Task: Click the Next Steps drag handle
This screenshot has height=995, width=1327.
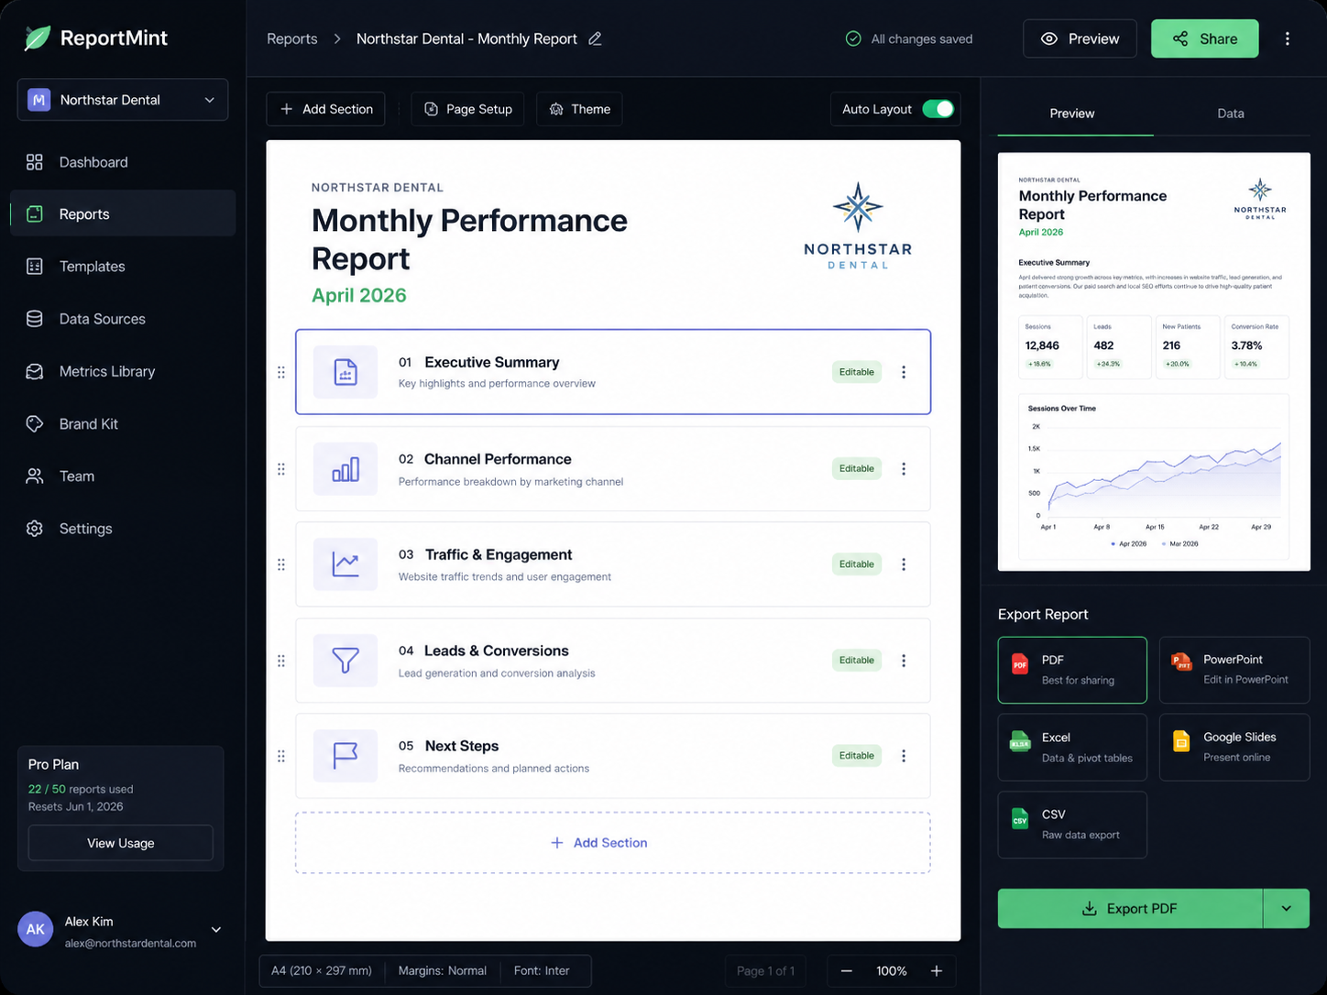Action: click(x=281, y=756)
